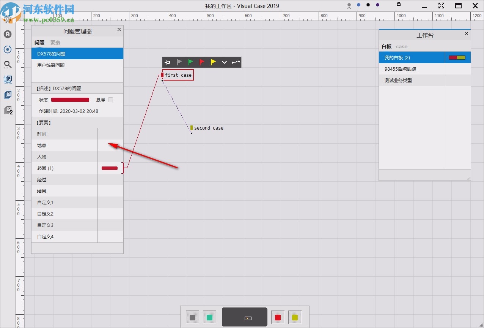
Task: Click the red-yellow status bar of 我的白板
Action: click(x=457, y=57)
